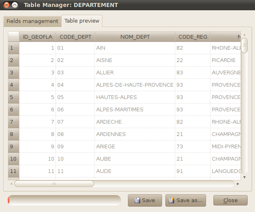
Task: Select row 9 header in the table
Action: [x=13, y=147]
